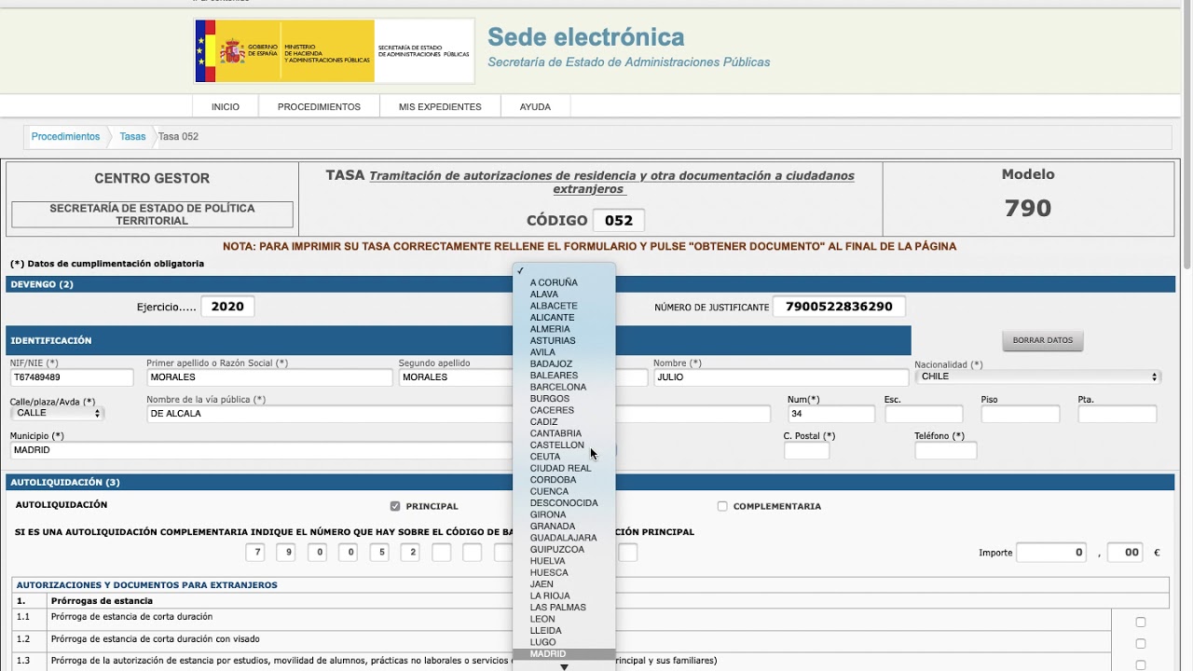Check the 1.1 Prórroga de estancia checkbox
The width and height of the screenshot is (1193, 671).
pyautogui.click(x=1141, y=622)
